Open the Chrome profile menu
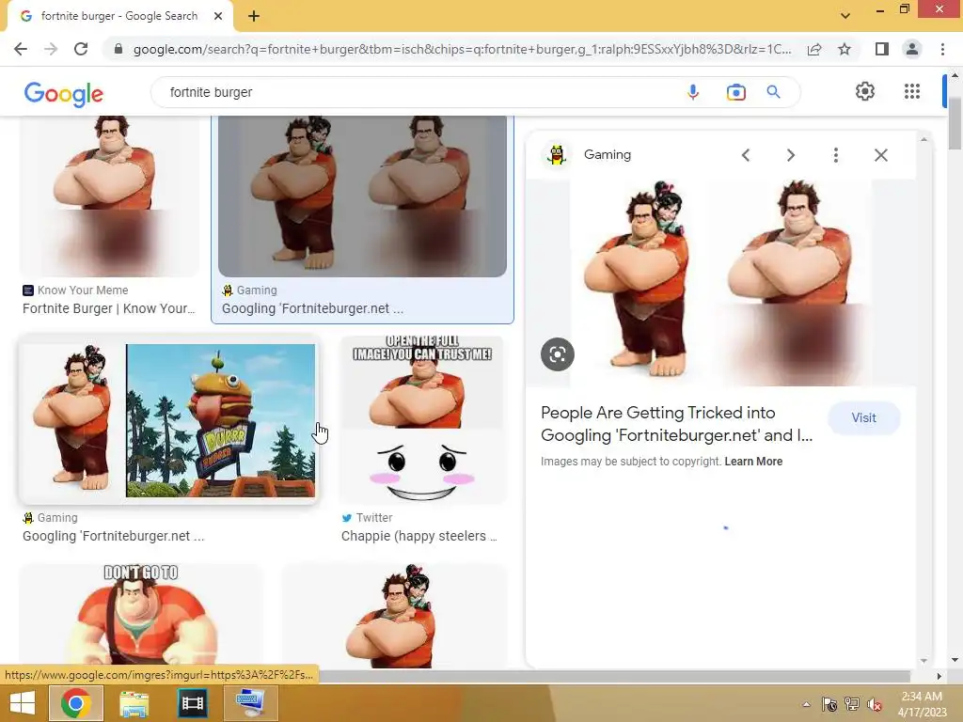The width and height of the screenshot is (963, 722). [x=912, y=49]
